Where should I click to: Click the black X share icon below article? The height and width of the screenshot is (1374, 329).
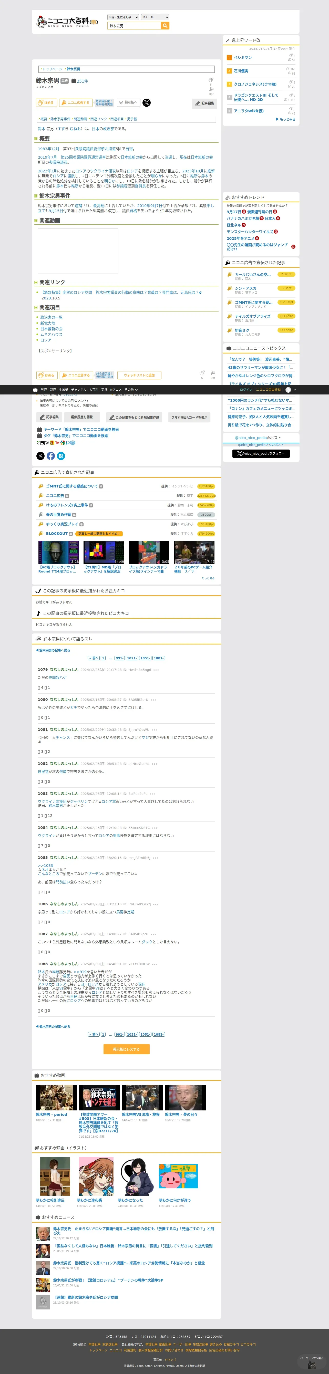click(40, 456)
